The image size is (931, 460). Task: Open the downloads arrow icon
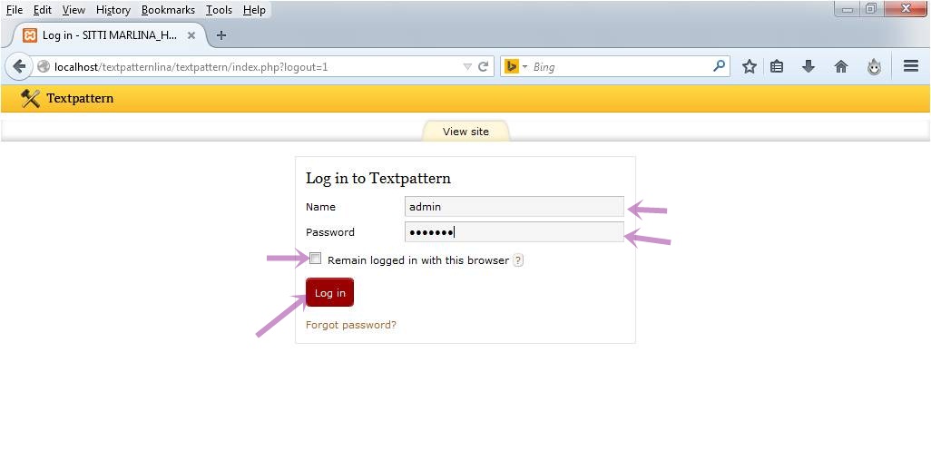808,66
